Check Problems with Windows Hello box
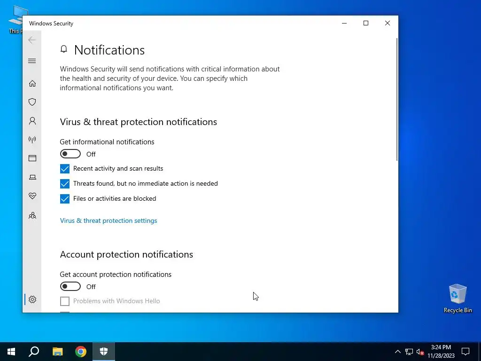 (65, 301)
